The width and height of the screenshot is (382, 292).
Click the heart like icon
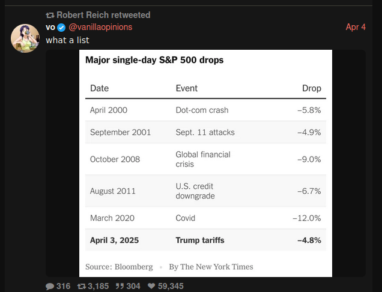pos(151,286)
